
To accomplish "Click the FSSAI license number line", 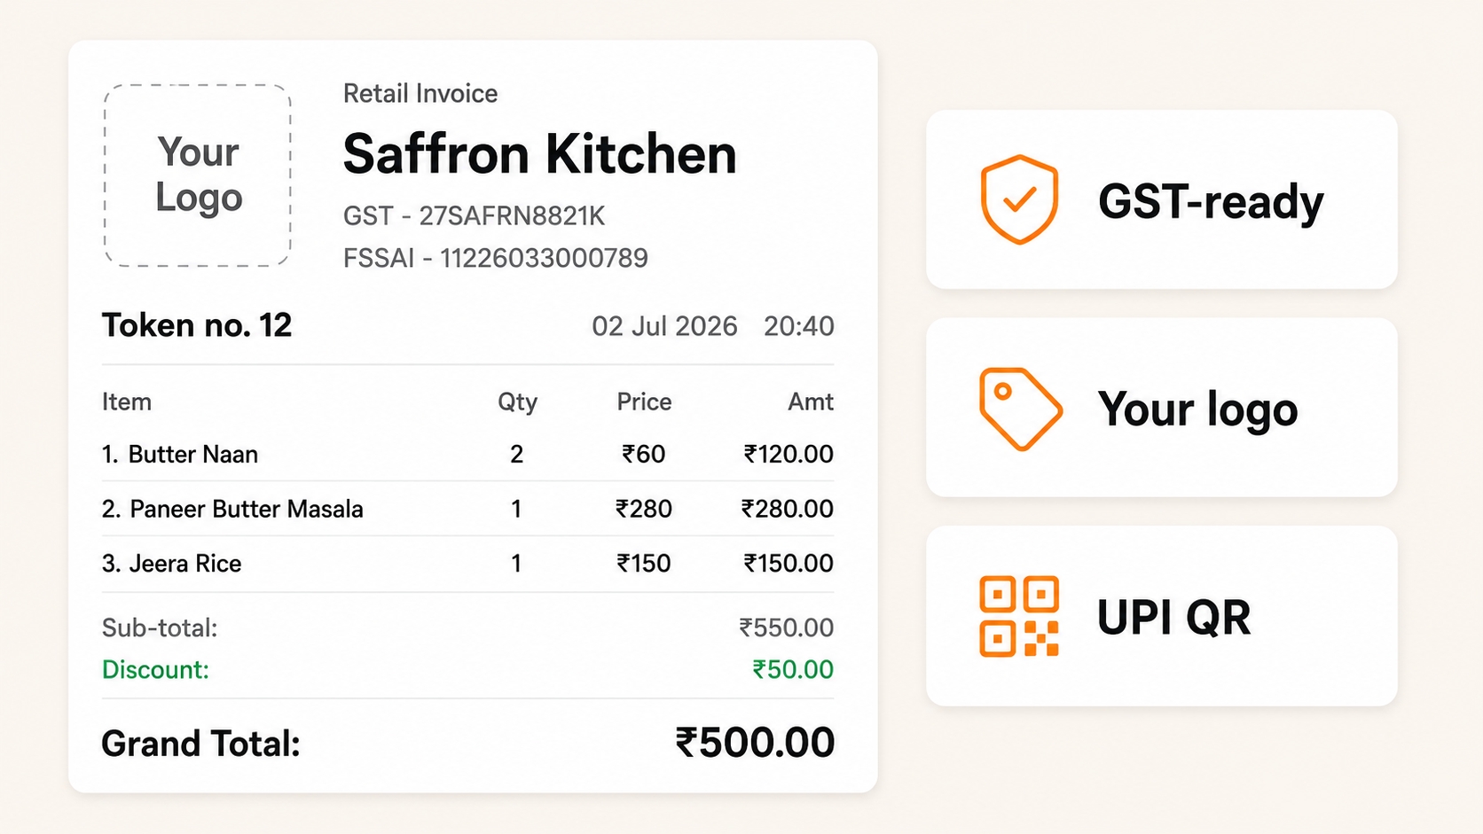I will tap(496, 258).
